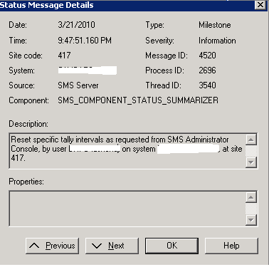Click the site code value 417
Screen dimensions: 269x267
tap(64, 56)
